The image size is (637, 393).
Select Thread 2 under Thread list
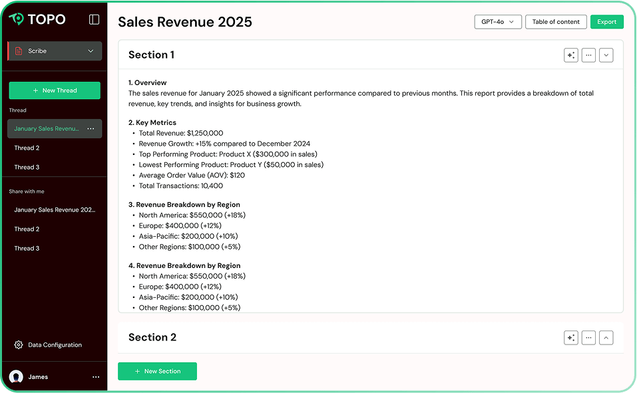(27, 148)
